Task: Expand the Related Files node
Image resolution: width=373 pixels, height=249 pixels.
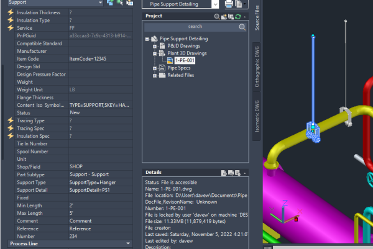Action: click(155, 76)
